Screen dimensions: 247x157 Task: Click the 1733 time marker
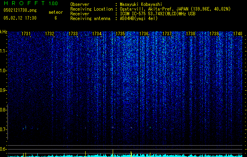click(73, 34)
